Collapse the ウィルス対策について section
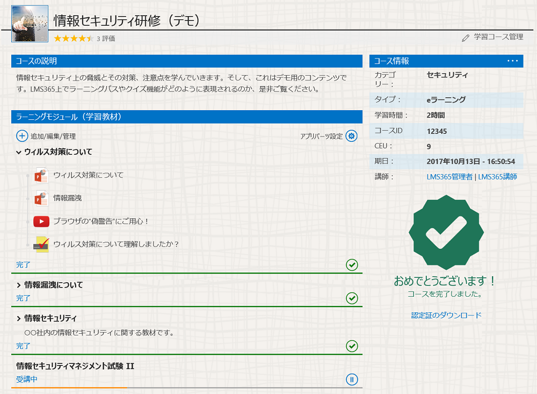Image resolution: width=537 pixels, height=394 pixels. (19, 152)
